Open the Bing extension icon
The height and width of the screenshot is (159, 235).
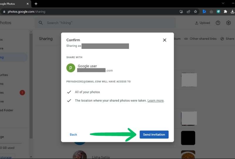click(204, 11)
